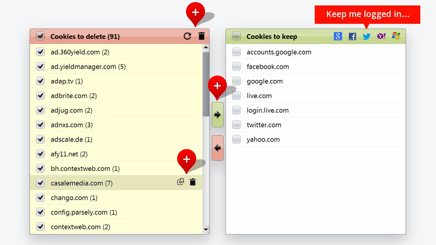Select twitter.com row text
Viewport: 436px width, 245px height.
click(264, 125)
